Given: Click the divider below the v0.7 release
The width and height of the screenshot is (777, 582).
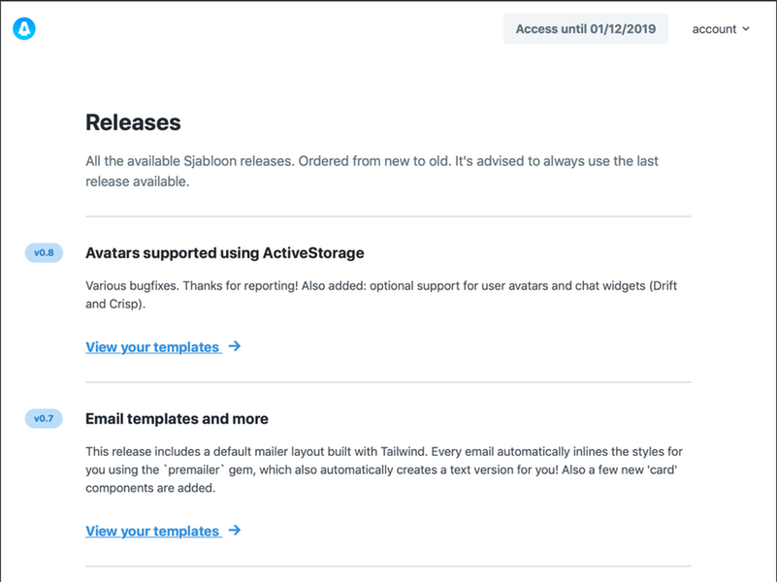Looking at the screenshot, I should coord(388,566).
